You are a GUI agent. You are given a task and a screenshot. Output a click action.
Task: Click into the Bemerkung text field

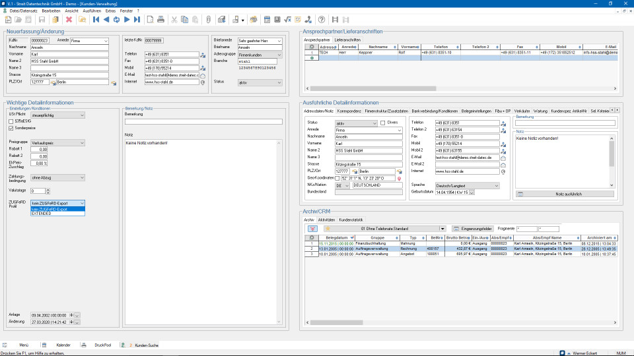pos(203,121)
